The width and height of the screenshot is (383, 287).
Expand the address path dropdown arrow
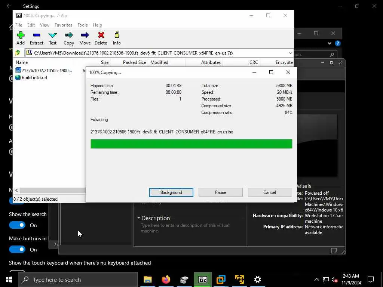click(x=290, y=53)
